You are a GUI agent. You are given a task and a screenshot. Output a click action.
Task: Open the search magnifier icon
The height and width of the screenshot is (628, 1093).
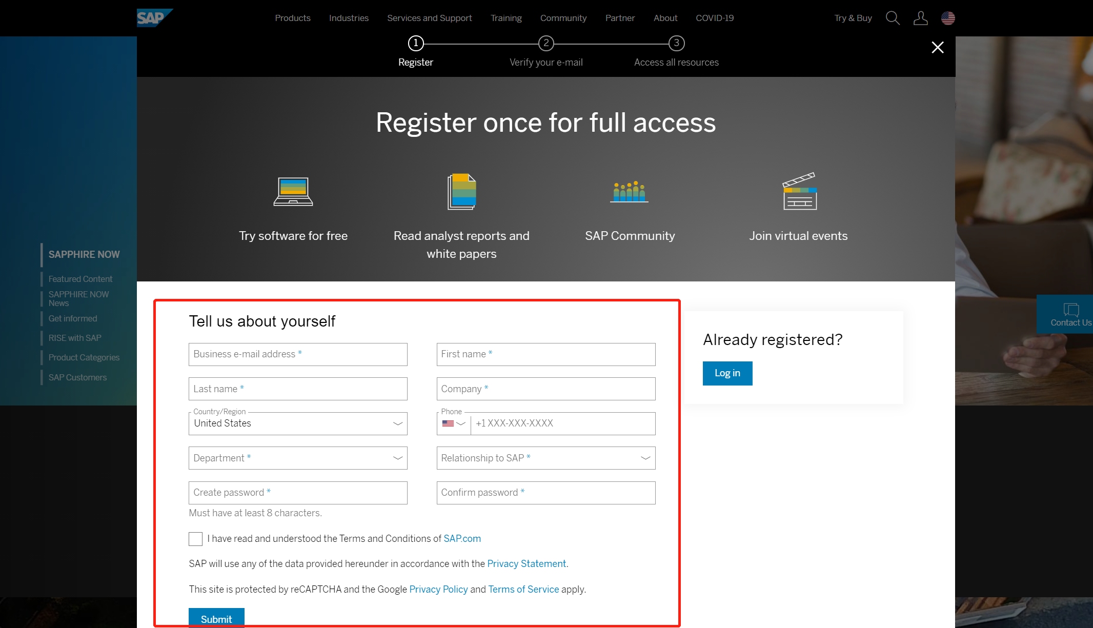pyautogui.click(x=893, y=18)
